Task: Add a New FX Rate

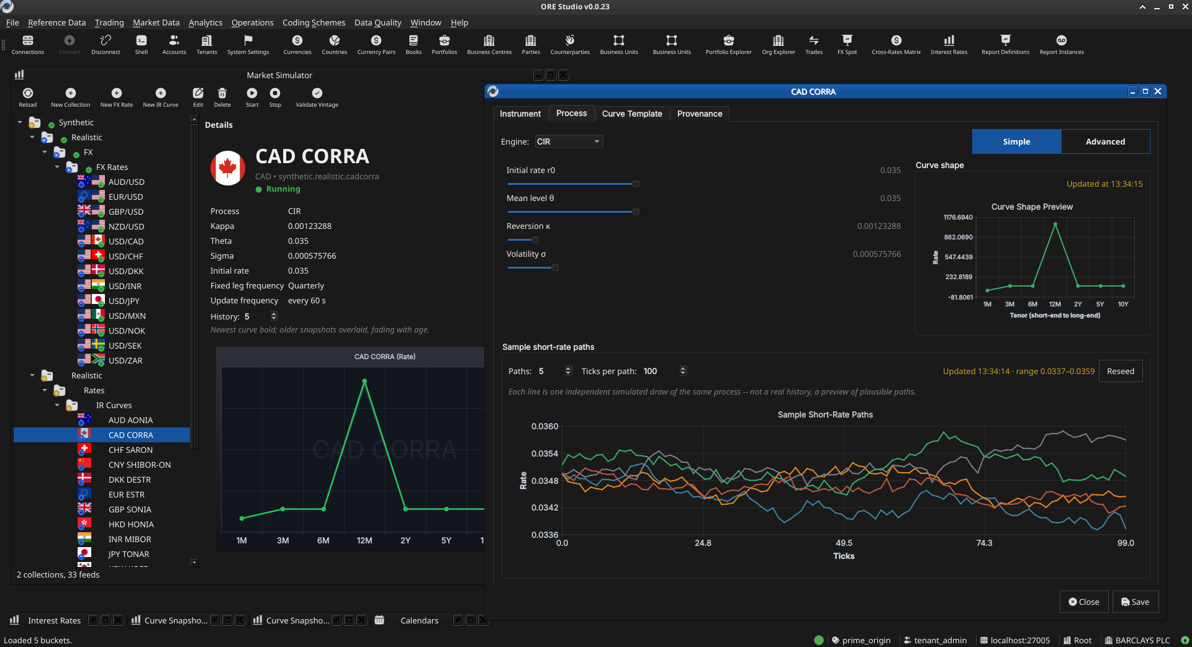Action: pyautogui.click(x=117, y=97)
